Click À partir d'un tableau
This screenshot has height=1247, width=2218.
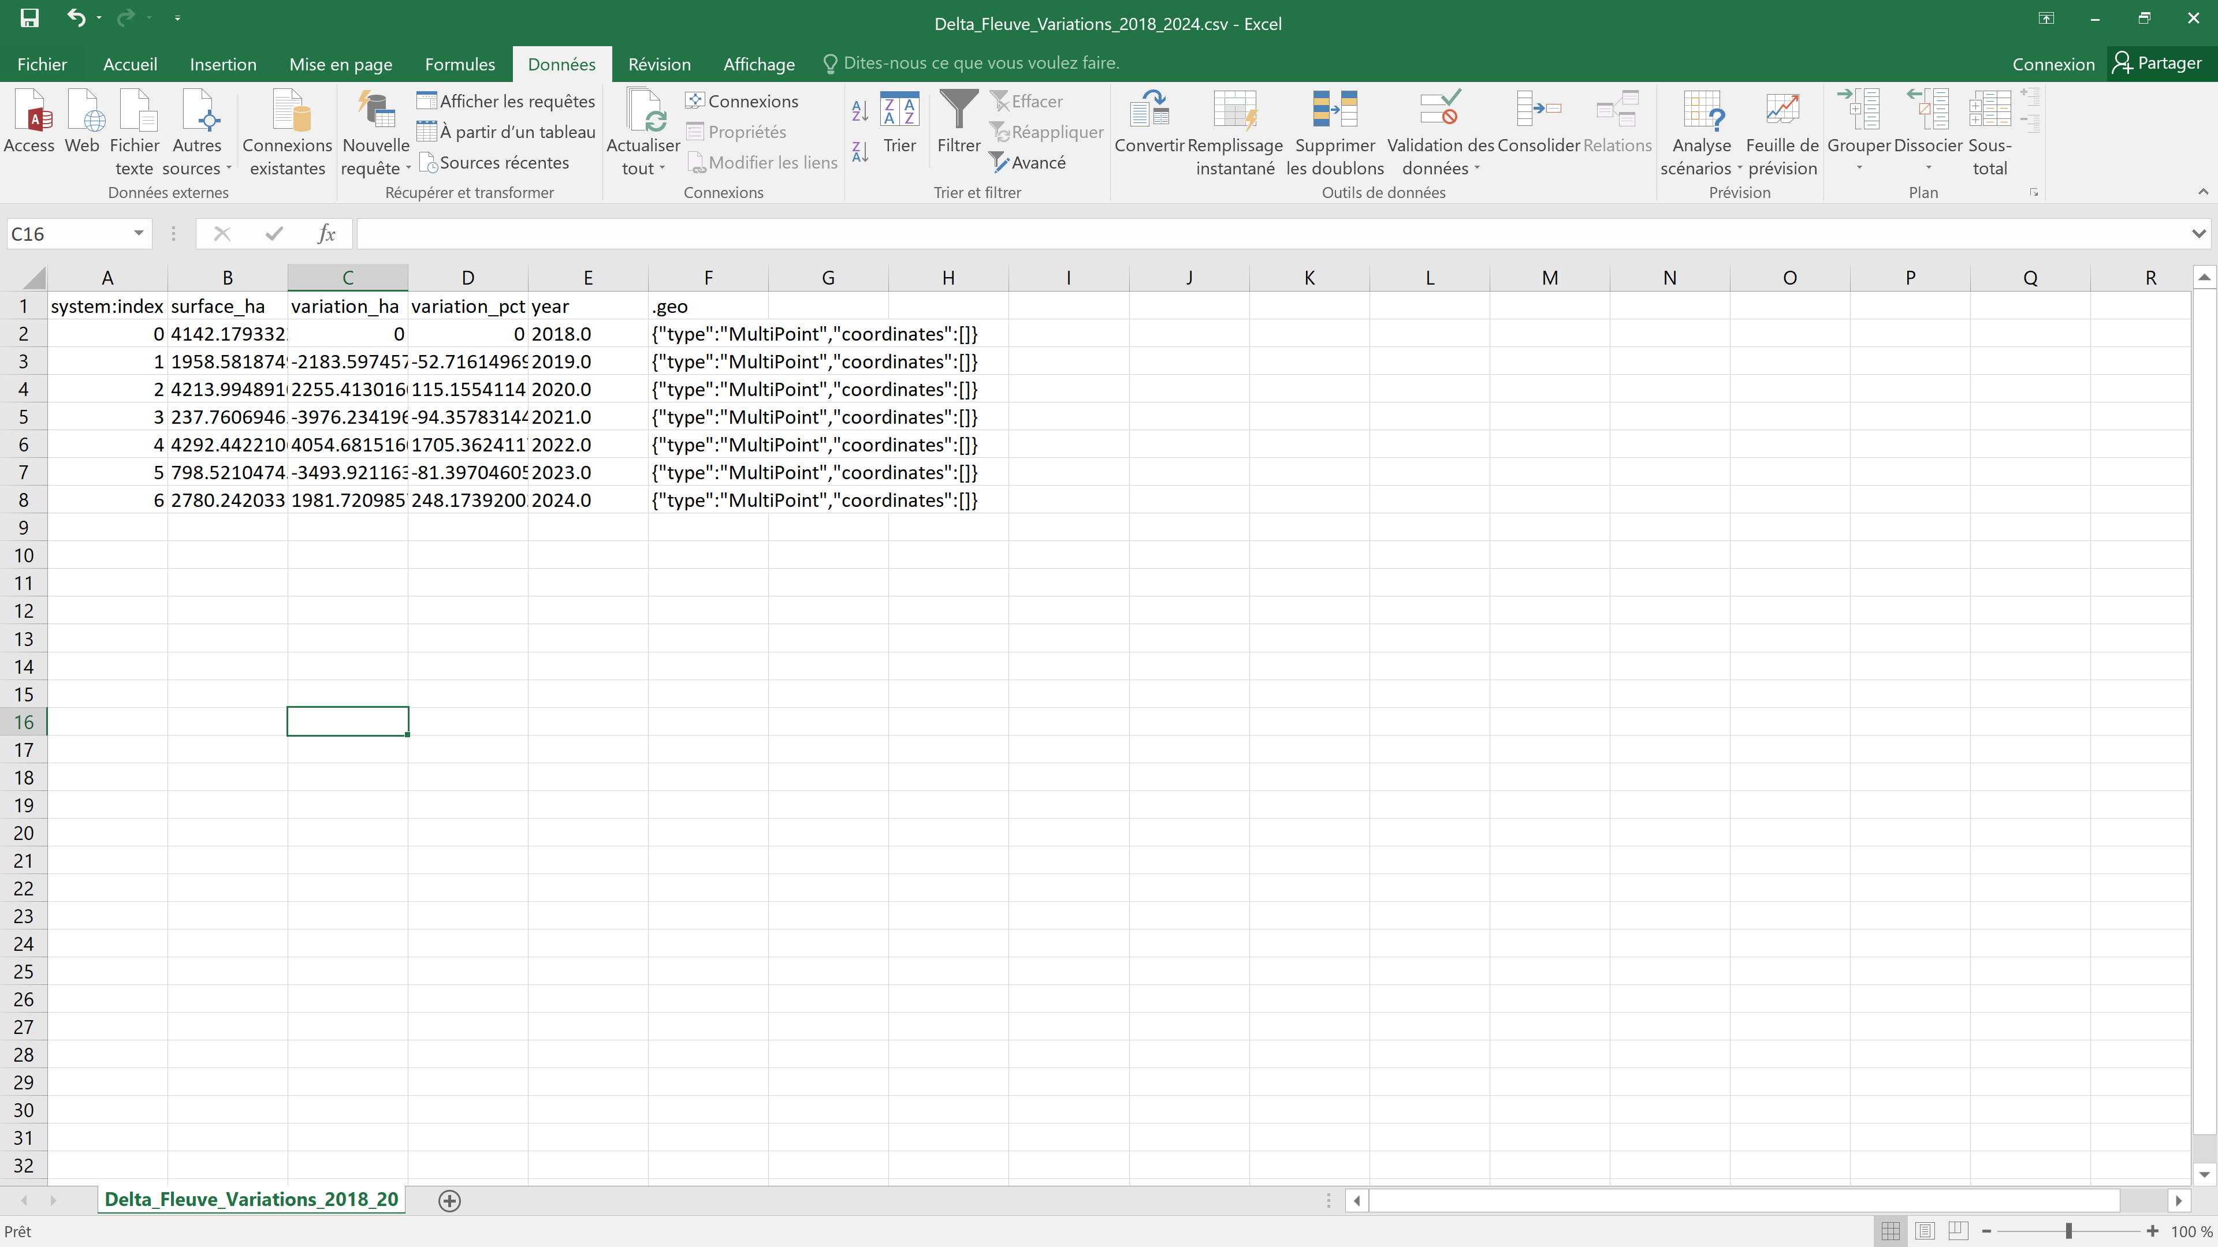507,132
